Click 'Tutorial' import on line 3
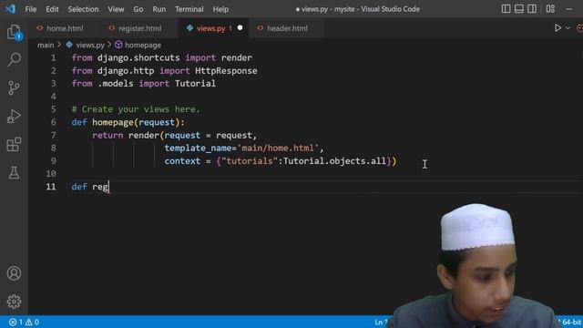583x328 pixels. tap(195, 83)
